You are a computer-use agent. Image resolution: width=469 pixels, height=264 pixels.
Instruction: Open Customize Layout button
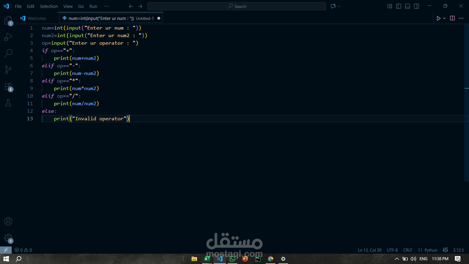(x=390, y=6)
